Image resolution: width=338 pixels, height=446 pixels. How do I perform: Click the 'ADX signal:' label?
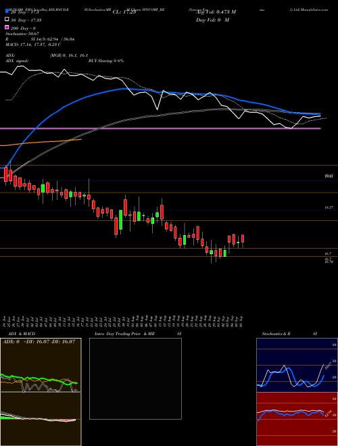(17, 61)
